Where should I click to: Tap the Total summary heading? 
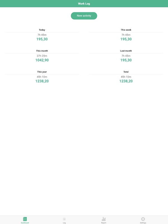(126, 72)
